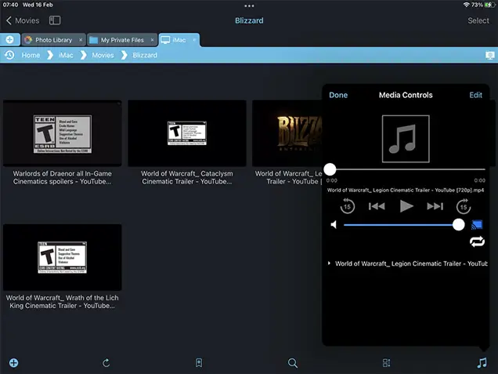
Task: Click the now-playing filename text
Action: [406, 191]
